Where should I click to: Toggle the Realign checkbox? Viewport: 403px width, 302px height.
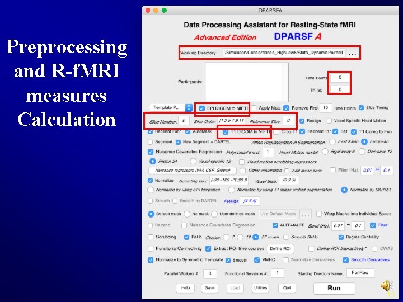302,121
